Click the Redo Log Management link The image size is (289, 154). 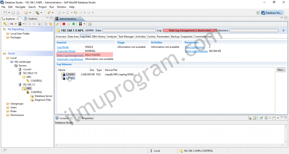coord(70,55)
